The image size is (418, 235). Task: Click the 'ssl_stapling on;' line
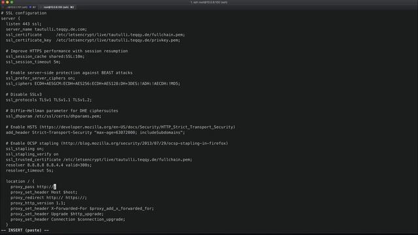[x=25, y=149]
